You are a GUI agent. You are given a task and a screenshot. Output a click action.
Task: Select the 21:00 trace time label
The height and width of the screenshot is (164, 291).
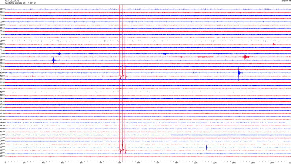[2, 141]
